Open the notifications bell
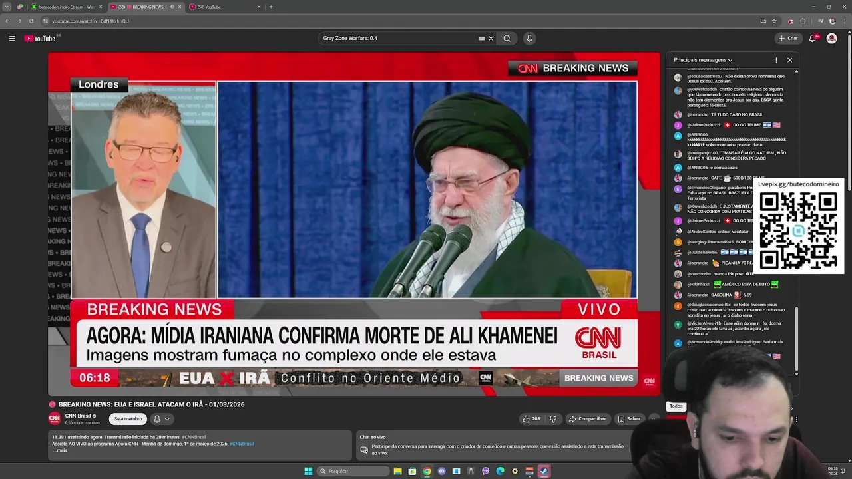852x479 pixels. tap(813, 38)
